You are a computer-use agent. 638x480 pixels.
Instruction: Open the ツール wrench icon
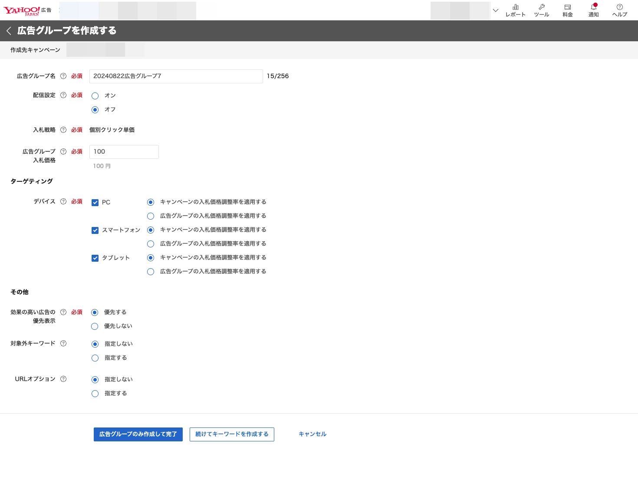point(541,10)
